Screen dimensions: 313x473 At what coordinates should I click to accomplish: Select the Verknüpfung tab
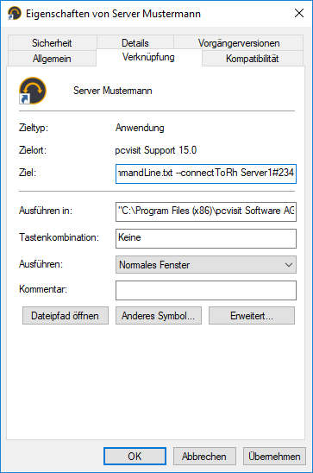point(149,57)
